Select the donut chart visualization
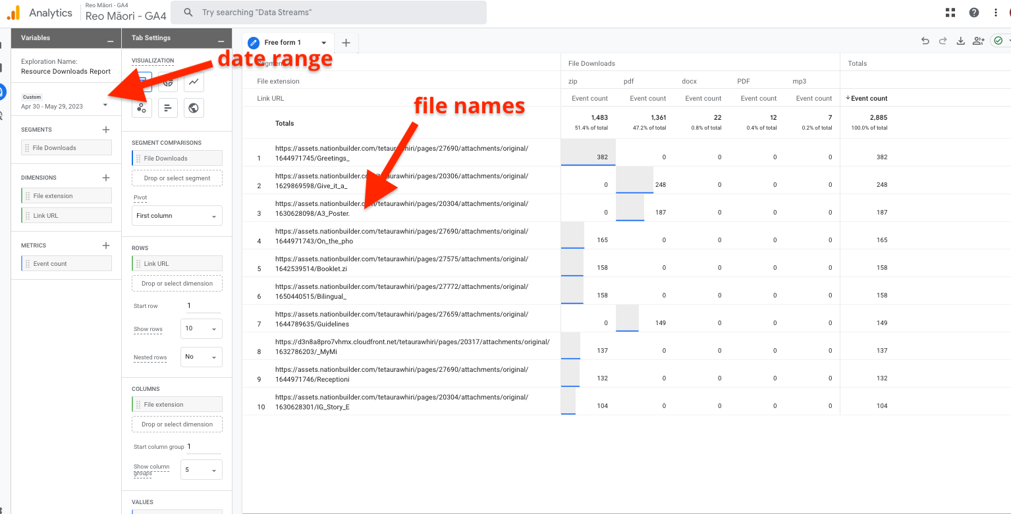 tap(168, 82)
